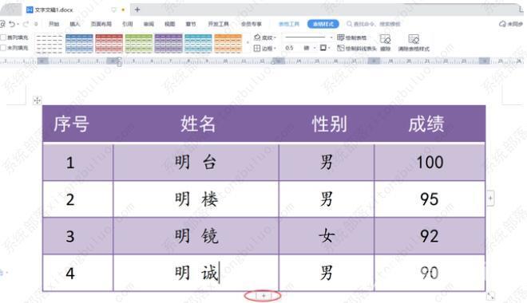Screen dimensions: 527x303
Task: Apply the orange table style
Action: [x=228, y=44]
